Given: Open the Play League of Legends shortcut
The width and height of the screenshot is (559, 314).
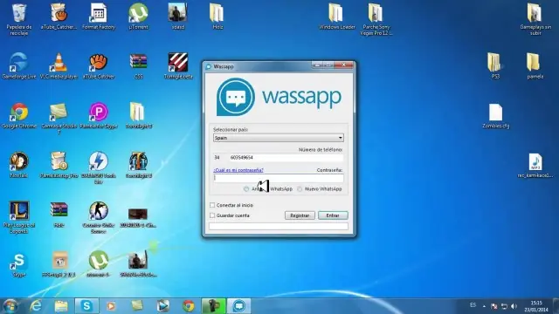Looking at the screenshot, I should point(19,217).
